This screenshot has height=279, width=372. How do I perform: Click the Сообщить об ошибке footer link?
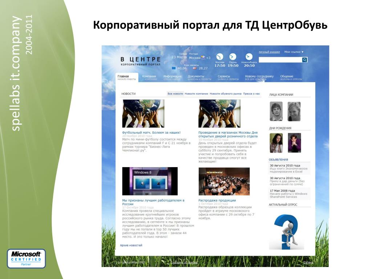click(184, 262)
